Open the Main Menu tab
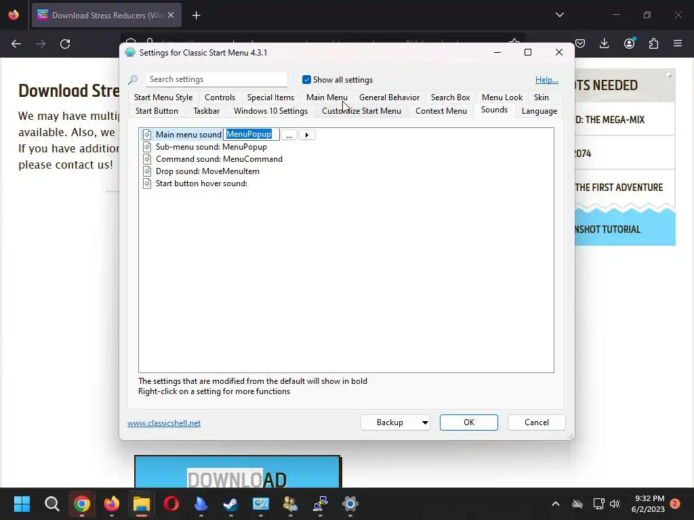694x520 pixels. click(x=327, y=97)
